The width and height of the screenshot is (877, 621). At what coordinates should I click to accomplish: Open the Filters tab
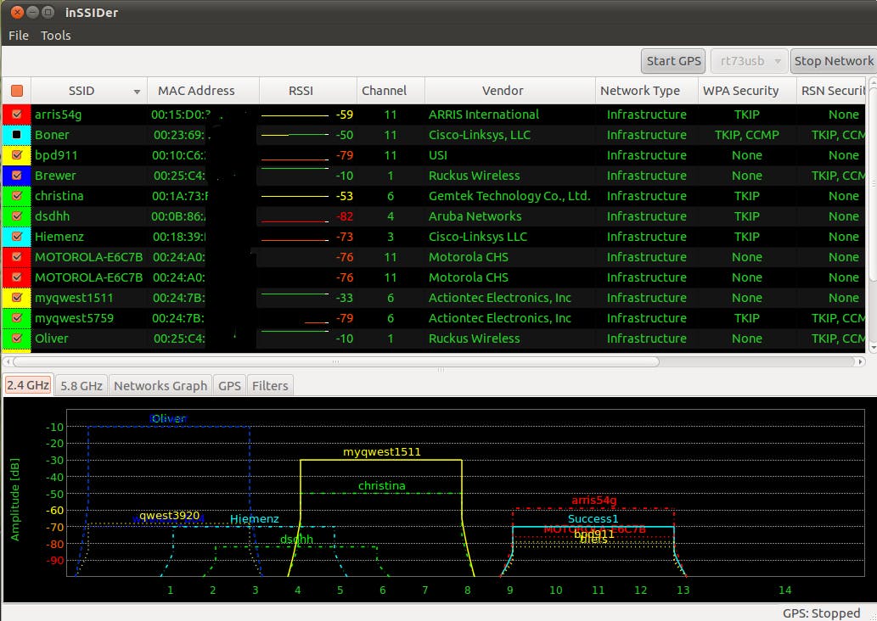(270, 386)
